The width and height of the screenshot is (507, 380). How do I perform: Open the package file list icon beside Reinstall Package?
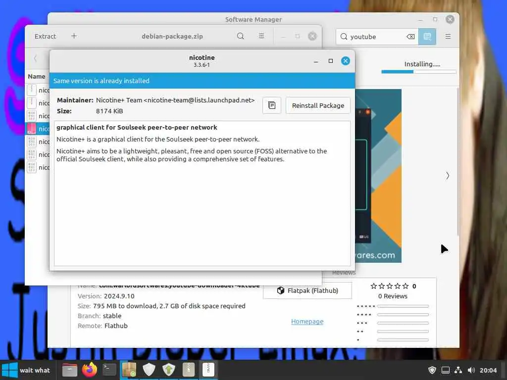click(272, 106)
